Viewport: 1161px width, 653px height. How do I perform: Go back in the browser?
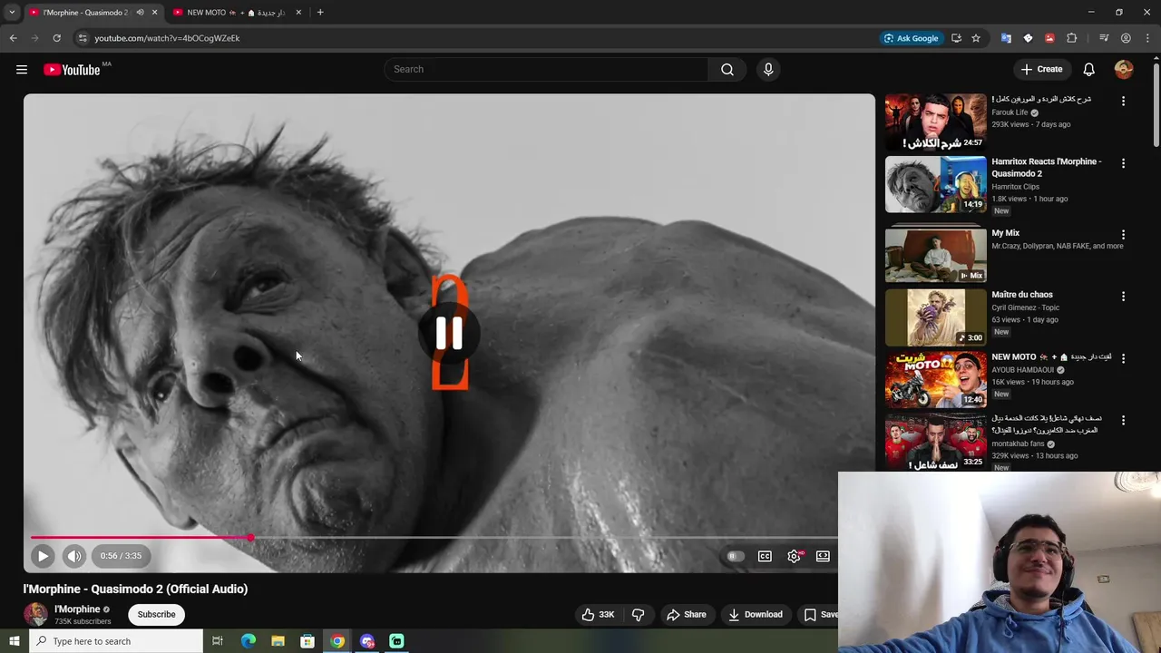point(13,38)
